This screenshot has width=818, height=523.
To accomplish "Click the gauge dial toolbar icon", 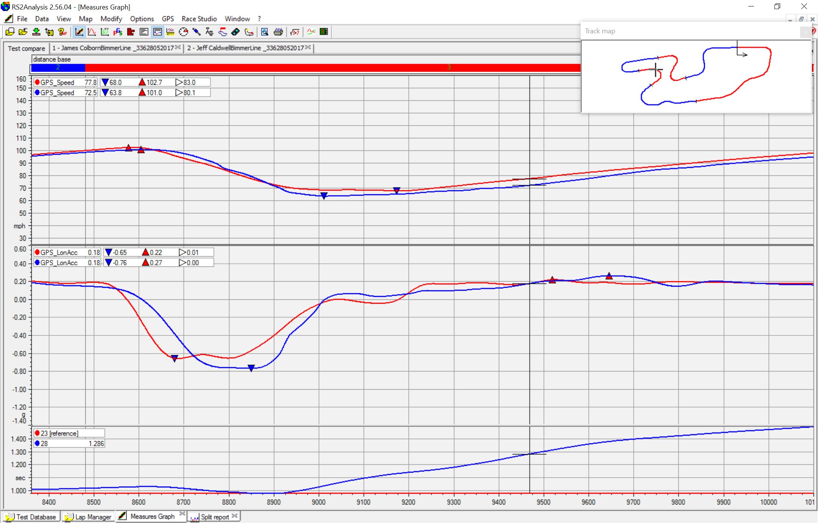I will (183, 32).
